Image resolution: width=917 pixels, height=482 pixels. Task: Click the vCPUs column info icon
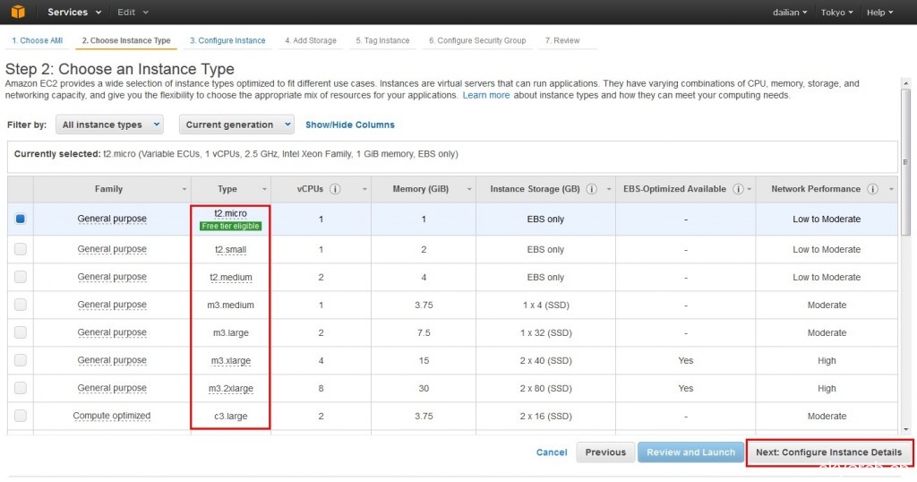pos(335,189)
